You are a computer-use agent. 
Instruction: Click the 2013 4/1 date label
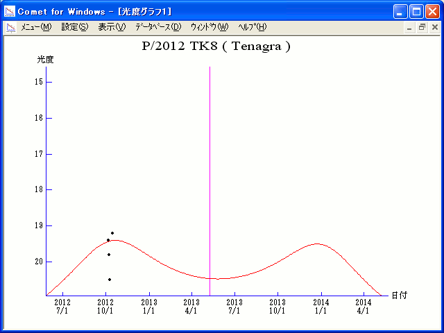point(191,307)
